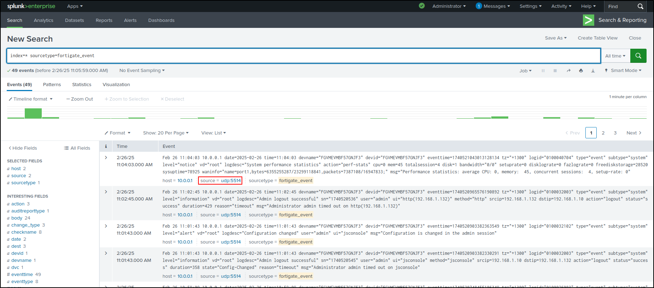Go to results page 3
654x288 pixels.
coord(615,133)
